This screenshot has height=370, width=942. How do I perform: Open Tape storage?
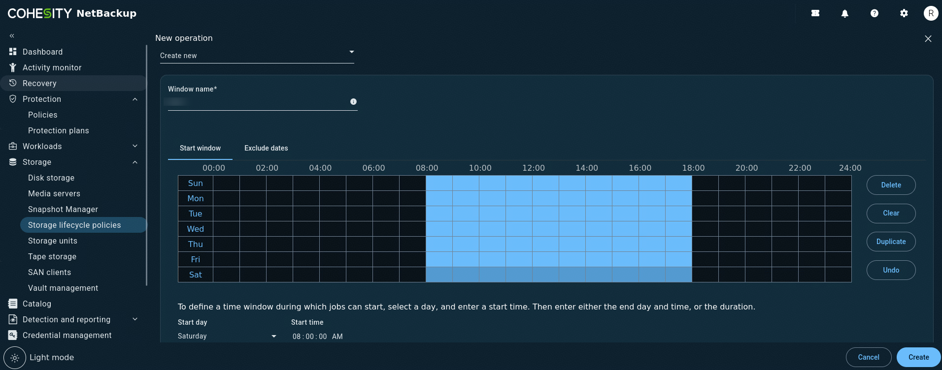click(x=52, y=256)
